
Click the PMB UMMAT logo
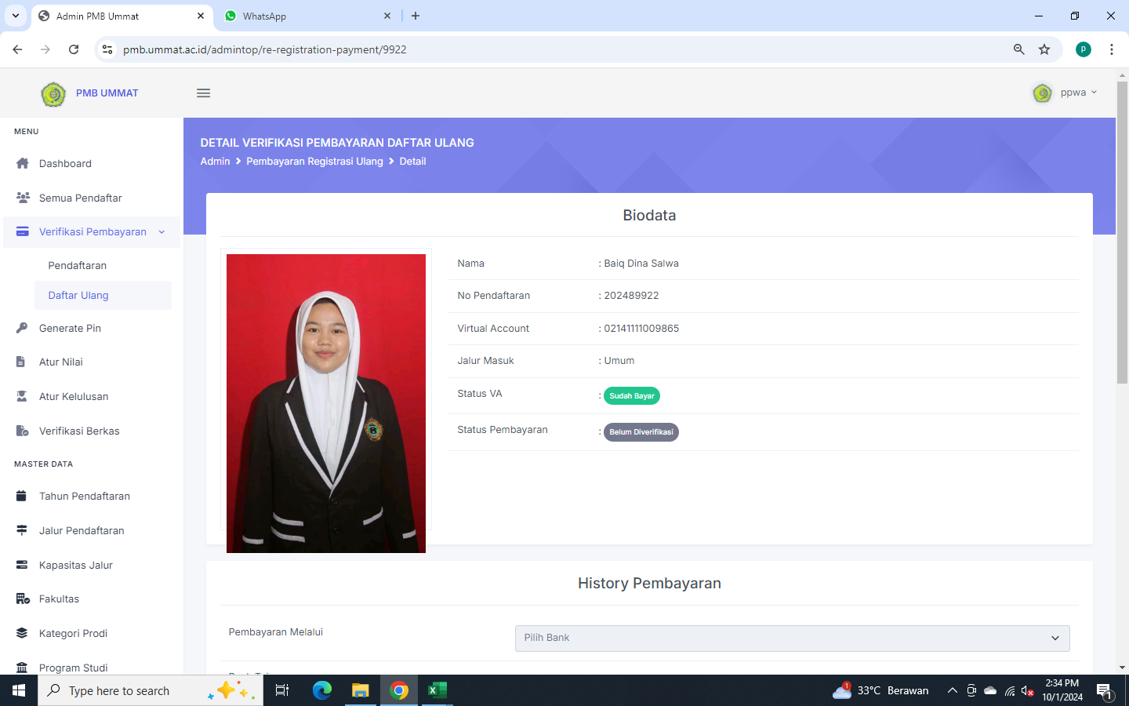click(x=53, y=94)
